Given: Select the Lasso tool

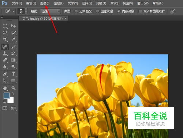Looking at the screenshot, I should pos(5,32).
